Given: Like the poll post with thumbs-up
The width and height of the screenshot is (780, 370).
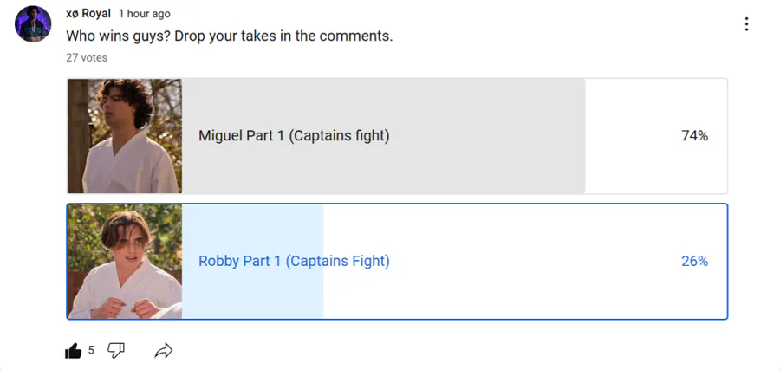Looking at the screenshot, I should (x=74, y=350).
